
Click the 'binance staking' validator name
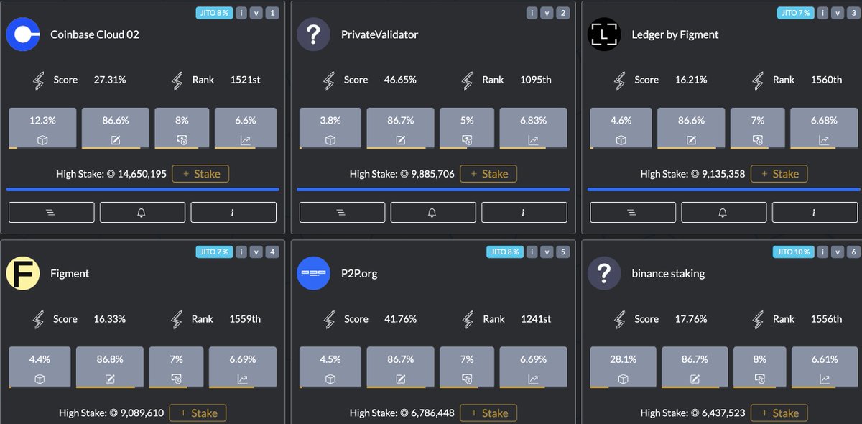[668, 274]
